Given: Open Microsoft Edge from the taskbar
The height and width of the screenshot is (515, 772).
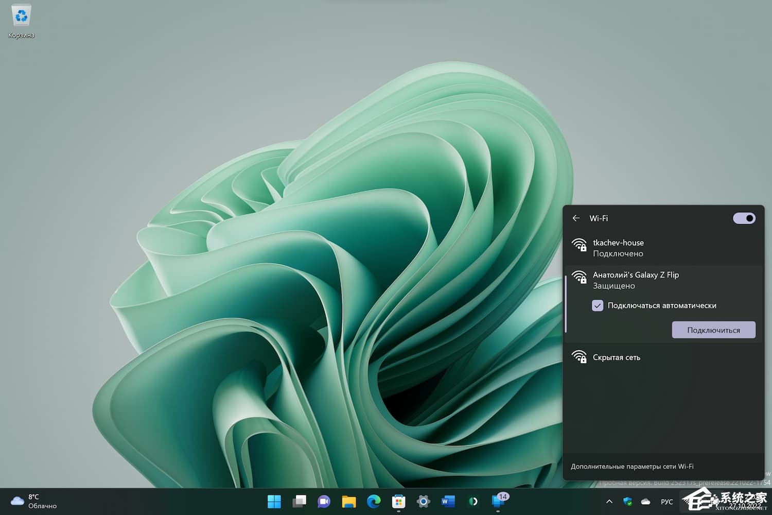Looking at the screenshot, I should (x=373, y=501).
